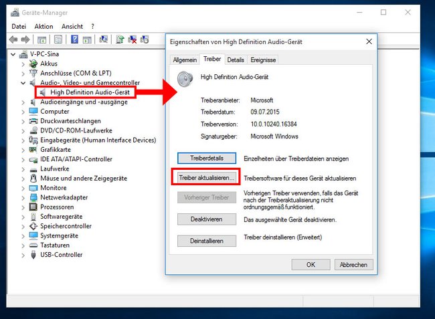This screenshot has height=319, width=435.
Task: Expand the Systemgeräte node
Action: click(x=23, y=236)
